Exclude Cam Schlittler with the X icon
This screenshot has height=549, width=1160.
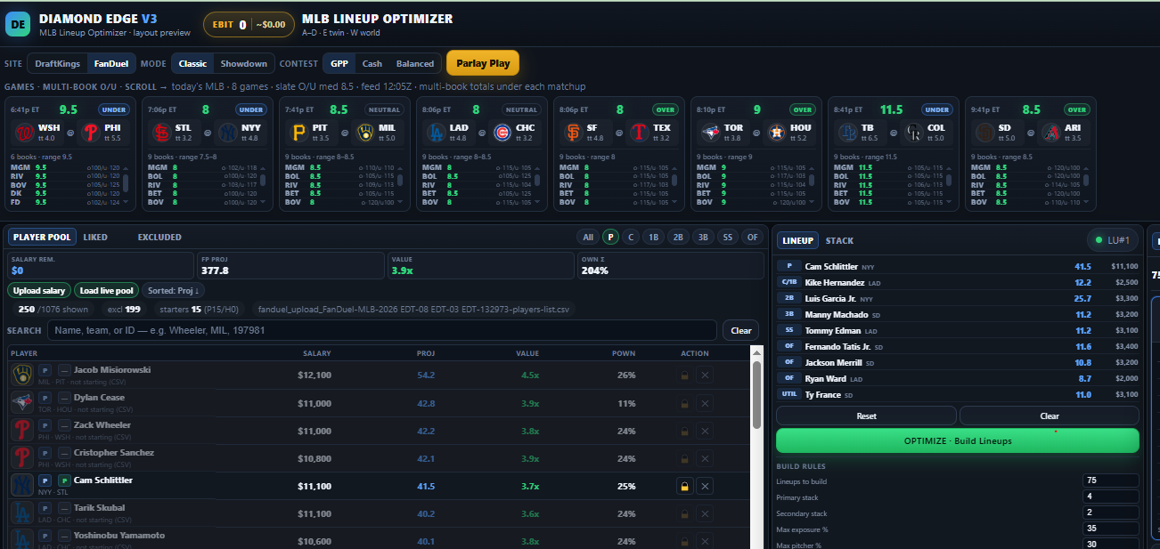tap(705, 486)
